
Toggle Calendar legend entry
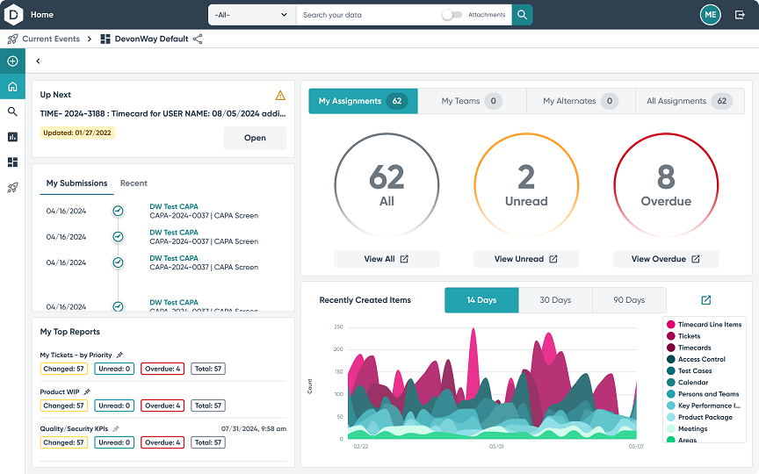(687, 383)
